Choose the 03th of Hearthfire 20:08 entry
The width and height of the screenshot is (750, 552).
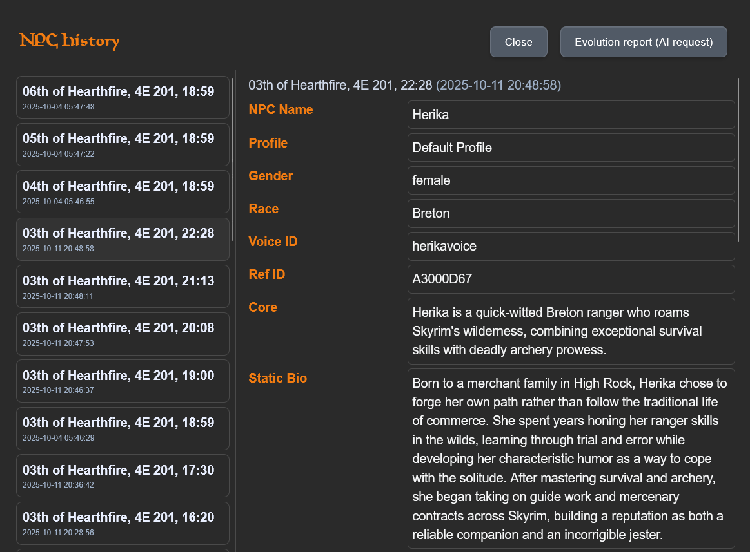[123, 334]
